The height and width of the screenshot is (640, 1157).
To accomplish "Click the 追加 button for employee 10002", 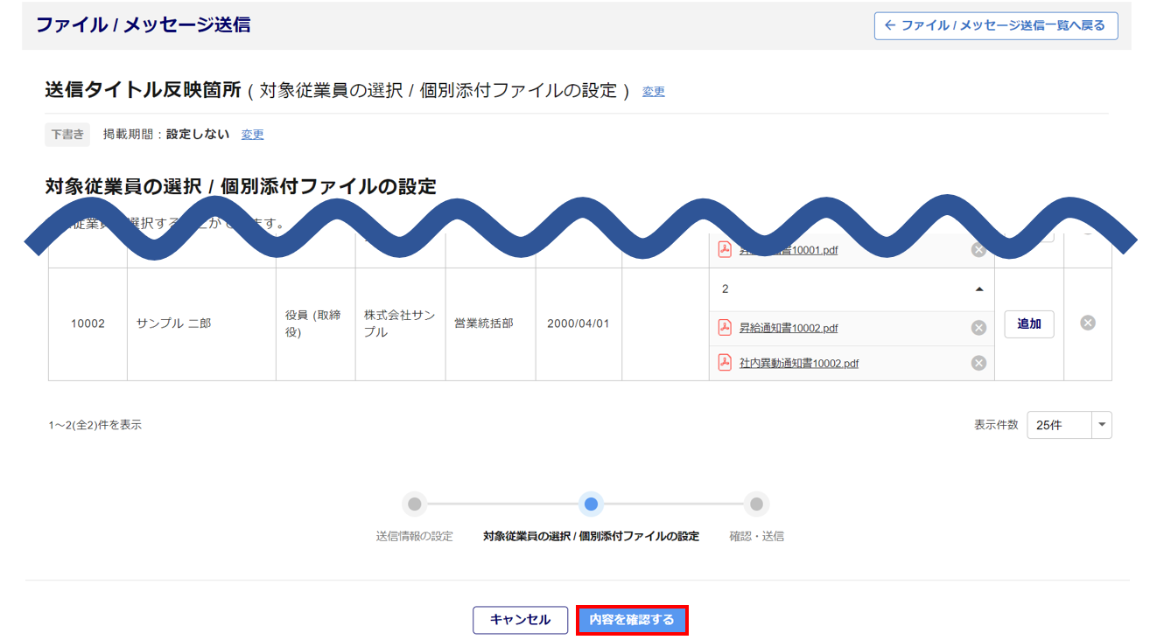I will pyautogui.click(x=1029, y=323).
